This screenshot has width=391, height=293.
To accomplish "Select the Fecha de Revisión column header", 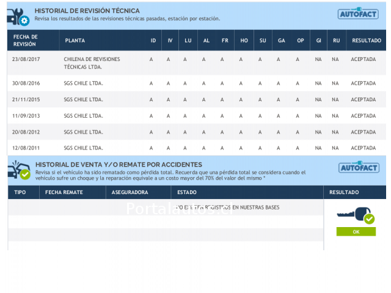I will (26, 40).
